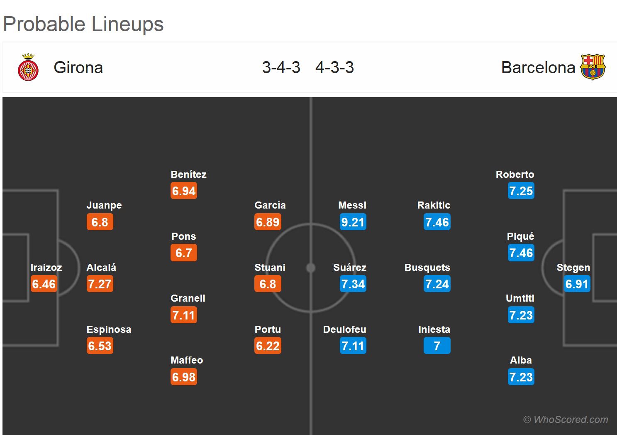Open player Alcalá's name label
This screenshot has width=617, height=435.
[x=101, y=268]
